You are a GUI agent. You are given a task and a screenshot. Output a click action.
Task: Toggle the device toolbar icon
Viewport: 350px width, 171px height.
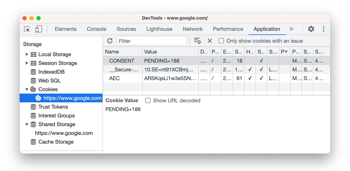(x=39, y=29)
